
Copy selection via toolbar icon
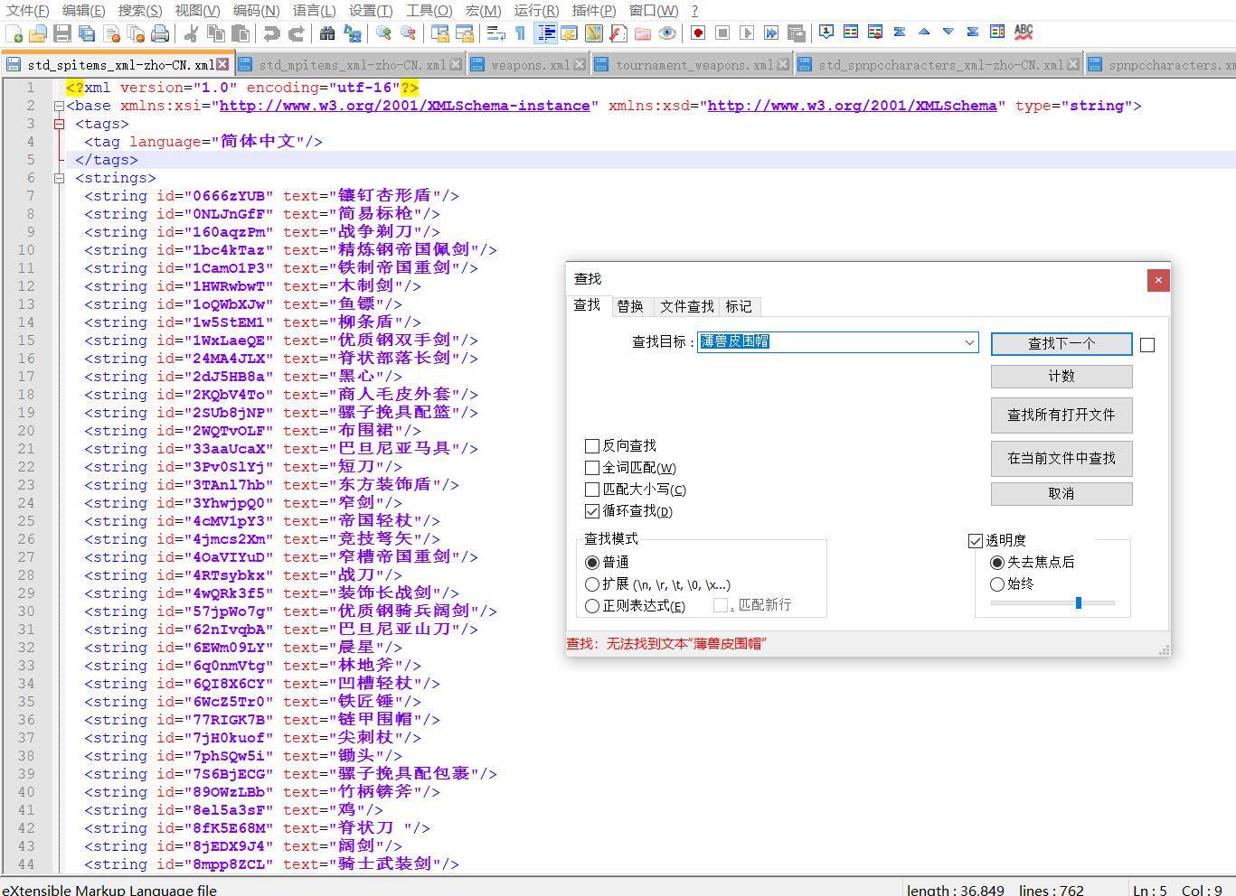(216, 33)
